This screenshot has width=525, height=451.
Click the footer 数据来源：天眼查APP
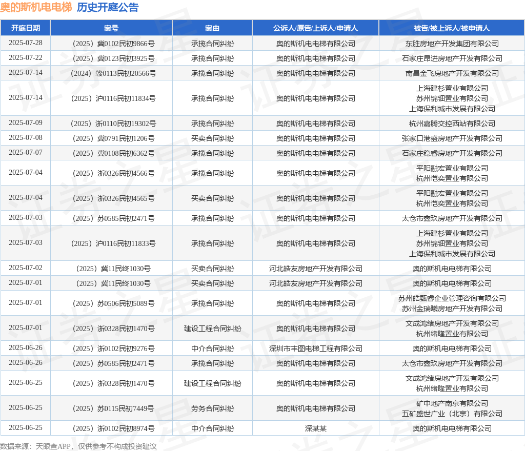[x=35, y=446]
